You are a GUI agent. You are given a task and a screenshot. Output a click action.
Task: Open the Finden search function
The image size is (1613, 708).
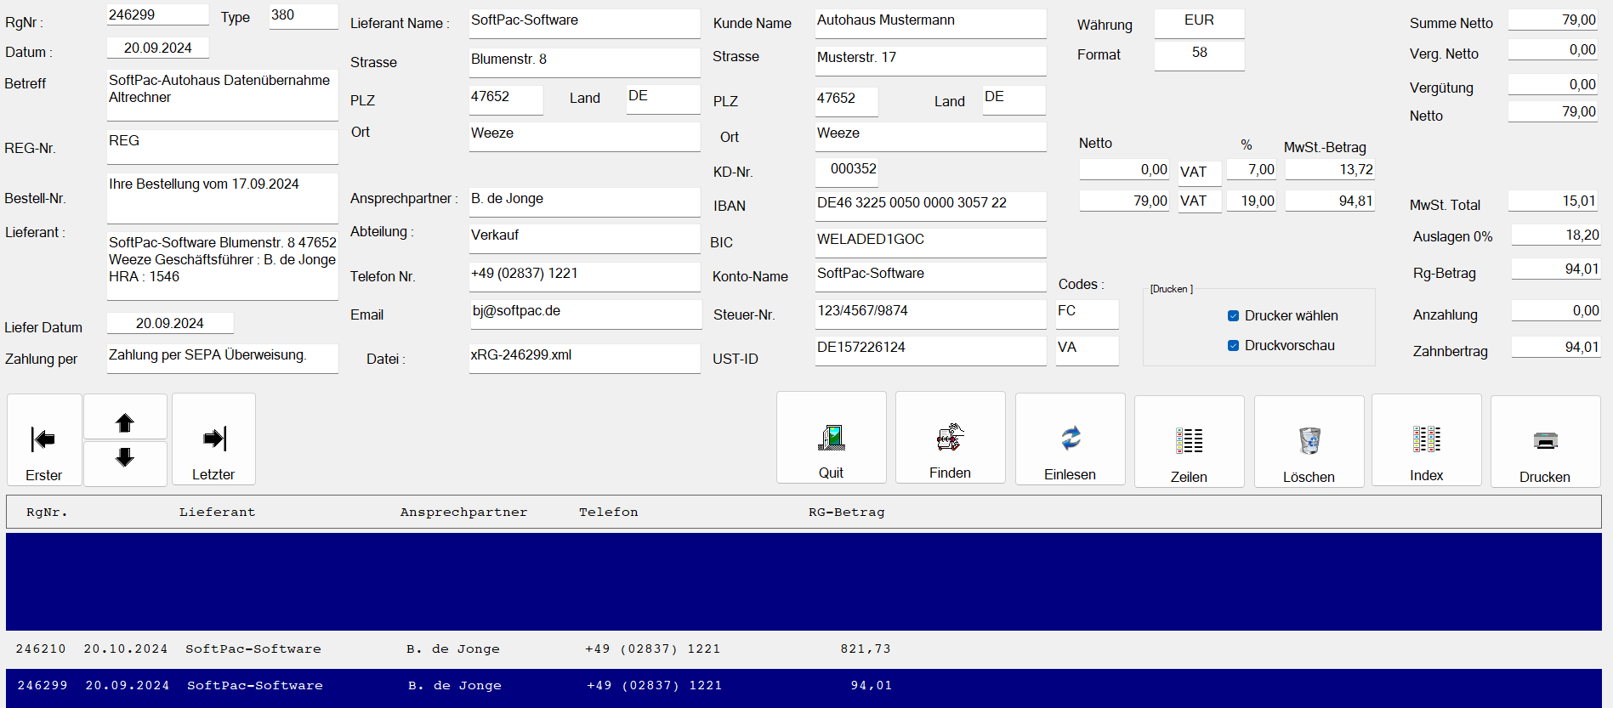[x=951, y=438]
